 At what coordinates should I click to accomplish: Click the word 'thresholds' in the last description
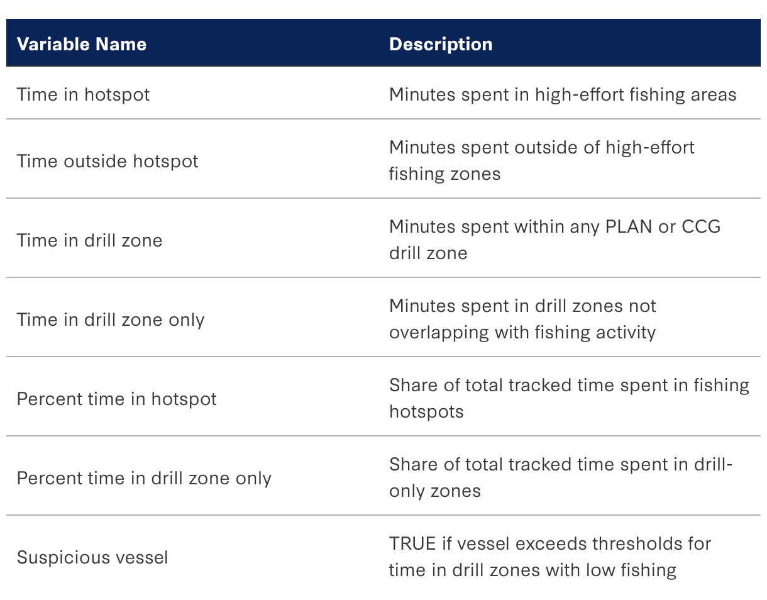tap(646, 543)
